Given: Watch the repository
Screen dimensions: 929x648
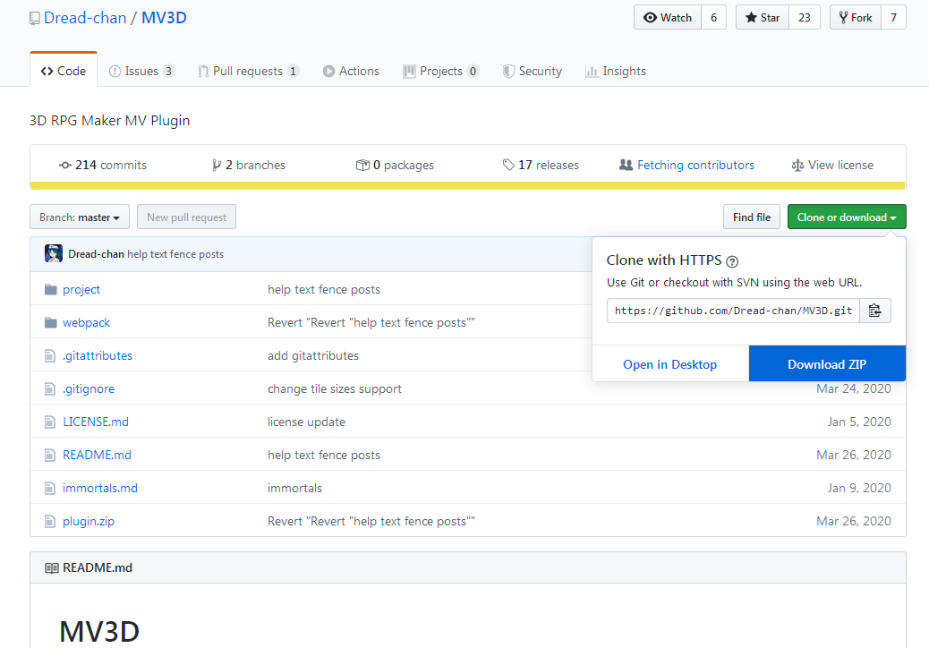Looking at the screenshot, I should coord(668,17).
